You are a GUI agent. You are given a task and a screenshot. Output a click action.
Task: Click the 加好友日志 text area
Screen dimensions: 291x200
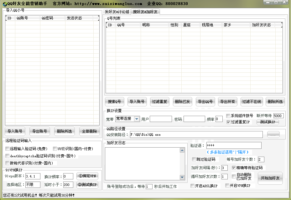pyautogui.click(x=143, y=164)
